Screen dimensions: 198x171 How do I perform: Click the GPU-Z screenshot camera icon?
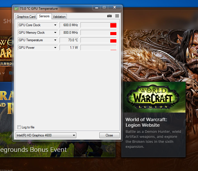[109, 16]
